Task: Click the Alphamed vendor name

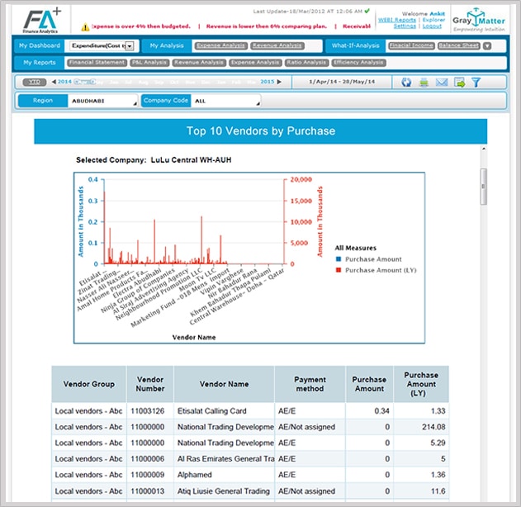Action: click(194, 475)
